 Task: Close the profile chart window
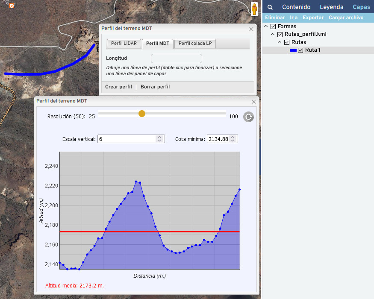coord(254,101)
